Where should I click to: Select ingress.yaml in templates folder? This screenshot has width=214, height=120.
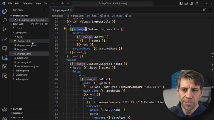point(24,54)
